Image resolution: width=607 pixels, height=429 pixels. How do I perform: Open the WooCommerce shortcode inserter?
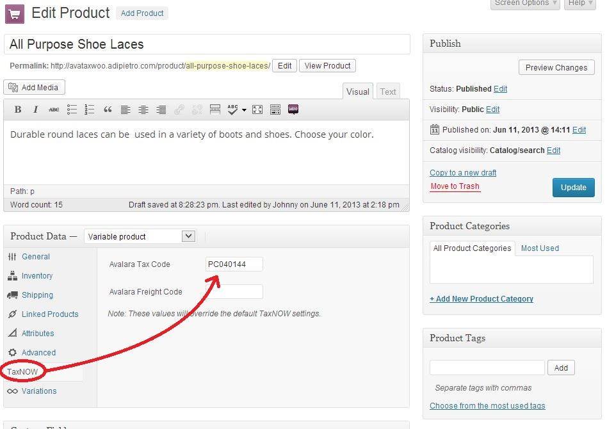click(x=293, y=109)
